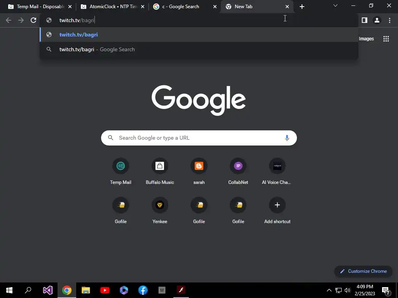Screen dimensions: 398x298
Task: Open the Flash app in taskbar
Action: 181,290
